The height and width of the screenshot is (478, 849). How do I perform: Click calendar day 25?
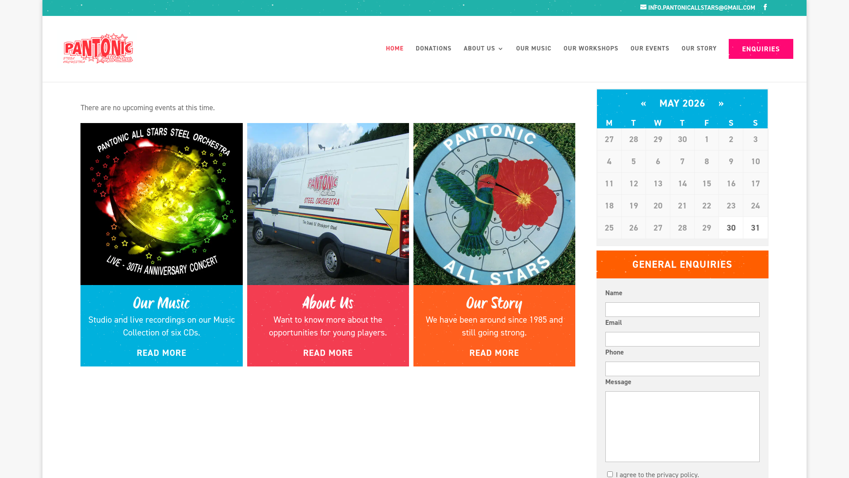(x=609, y=228)
